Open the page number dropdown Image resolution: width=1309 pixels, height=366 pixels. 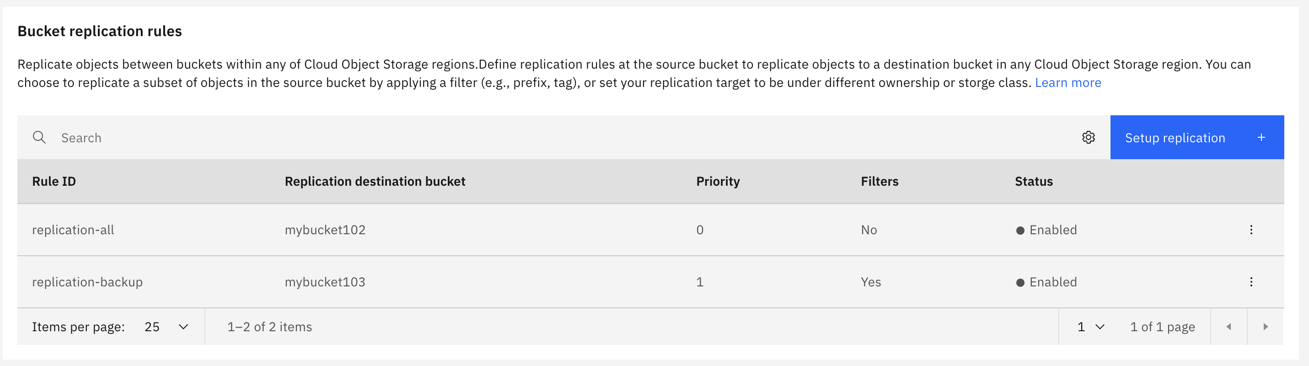1090,327
